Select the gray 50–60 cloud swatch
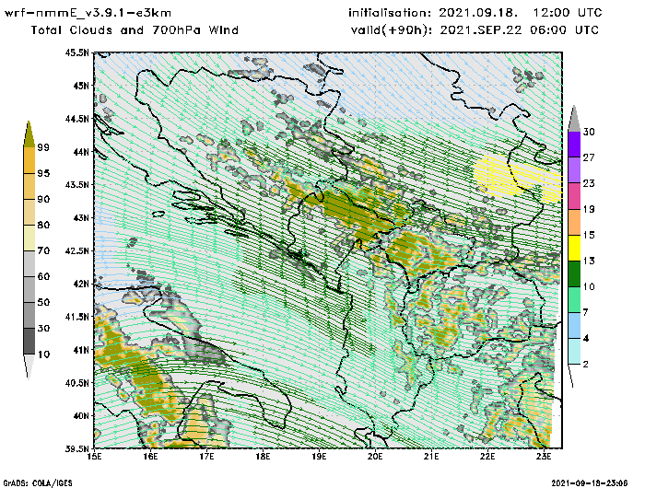Screen dimensions: 645x488 (29, 289)
